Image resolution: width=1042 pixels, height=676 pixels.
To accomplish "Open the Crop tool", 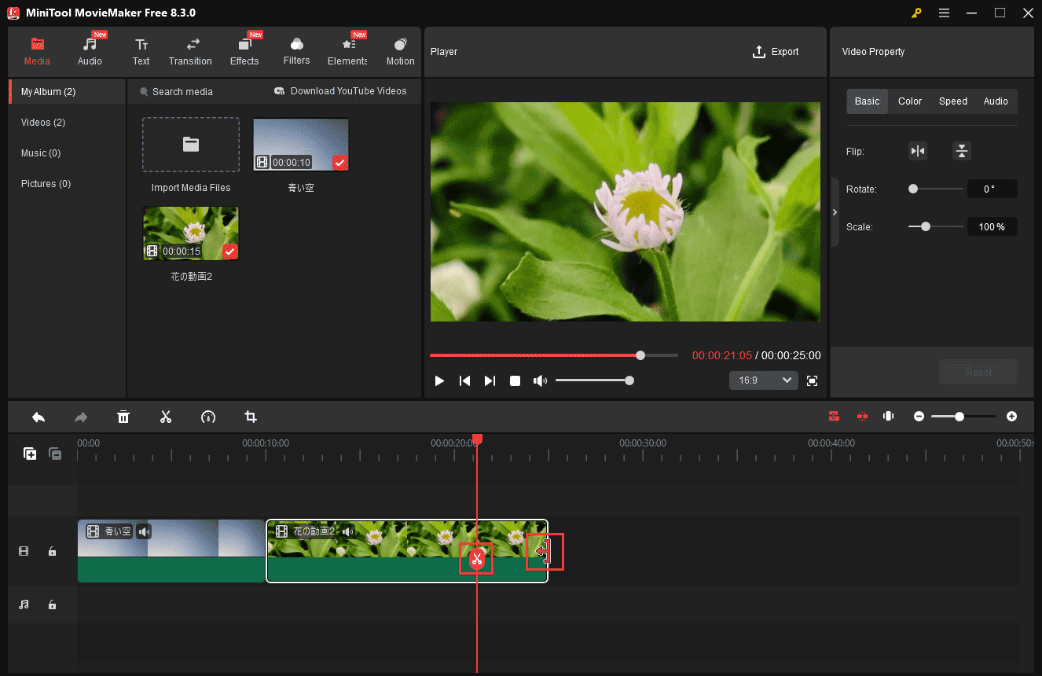I will [251, 417].
